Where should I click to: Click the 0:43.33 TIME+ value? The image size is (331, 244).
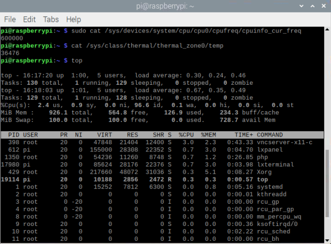pyautogui.click(x=240, y=142)
